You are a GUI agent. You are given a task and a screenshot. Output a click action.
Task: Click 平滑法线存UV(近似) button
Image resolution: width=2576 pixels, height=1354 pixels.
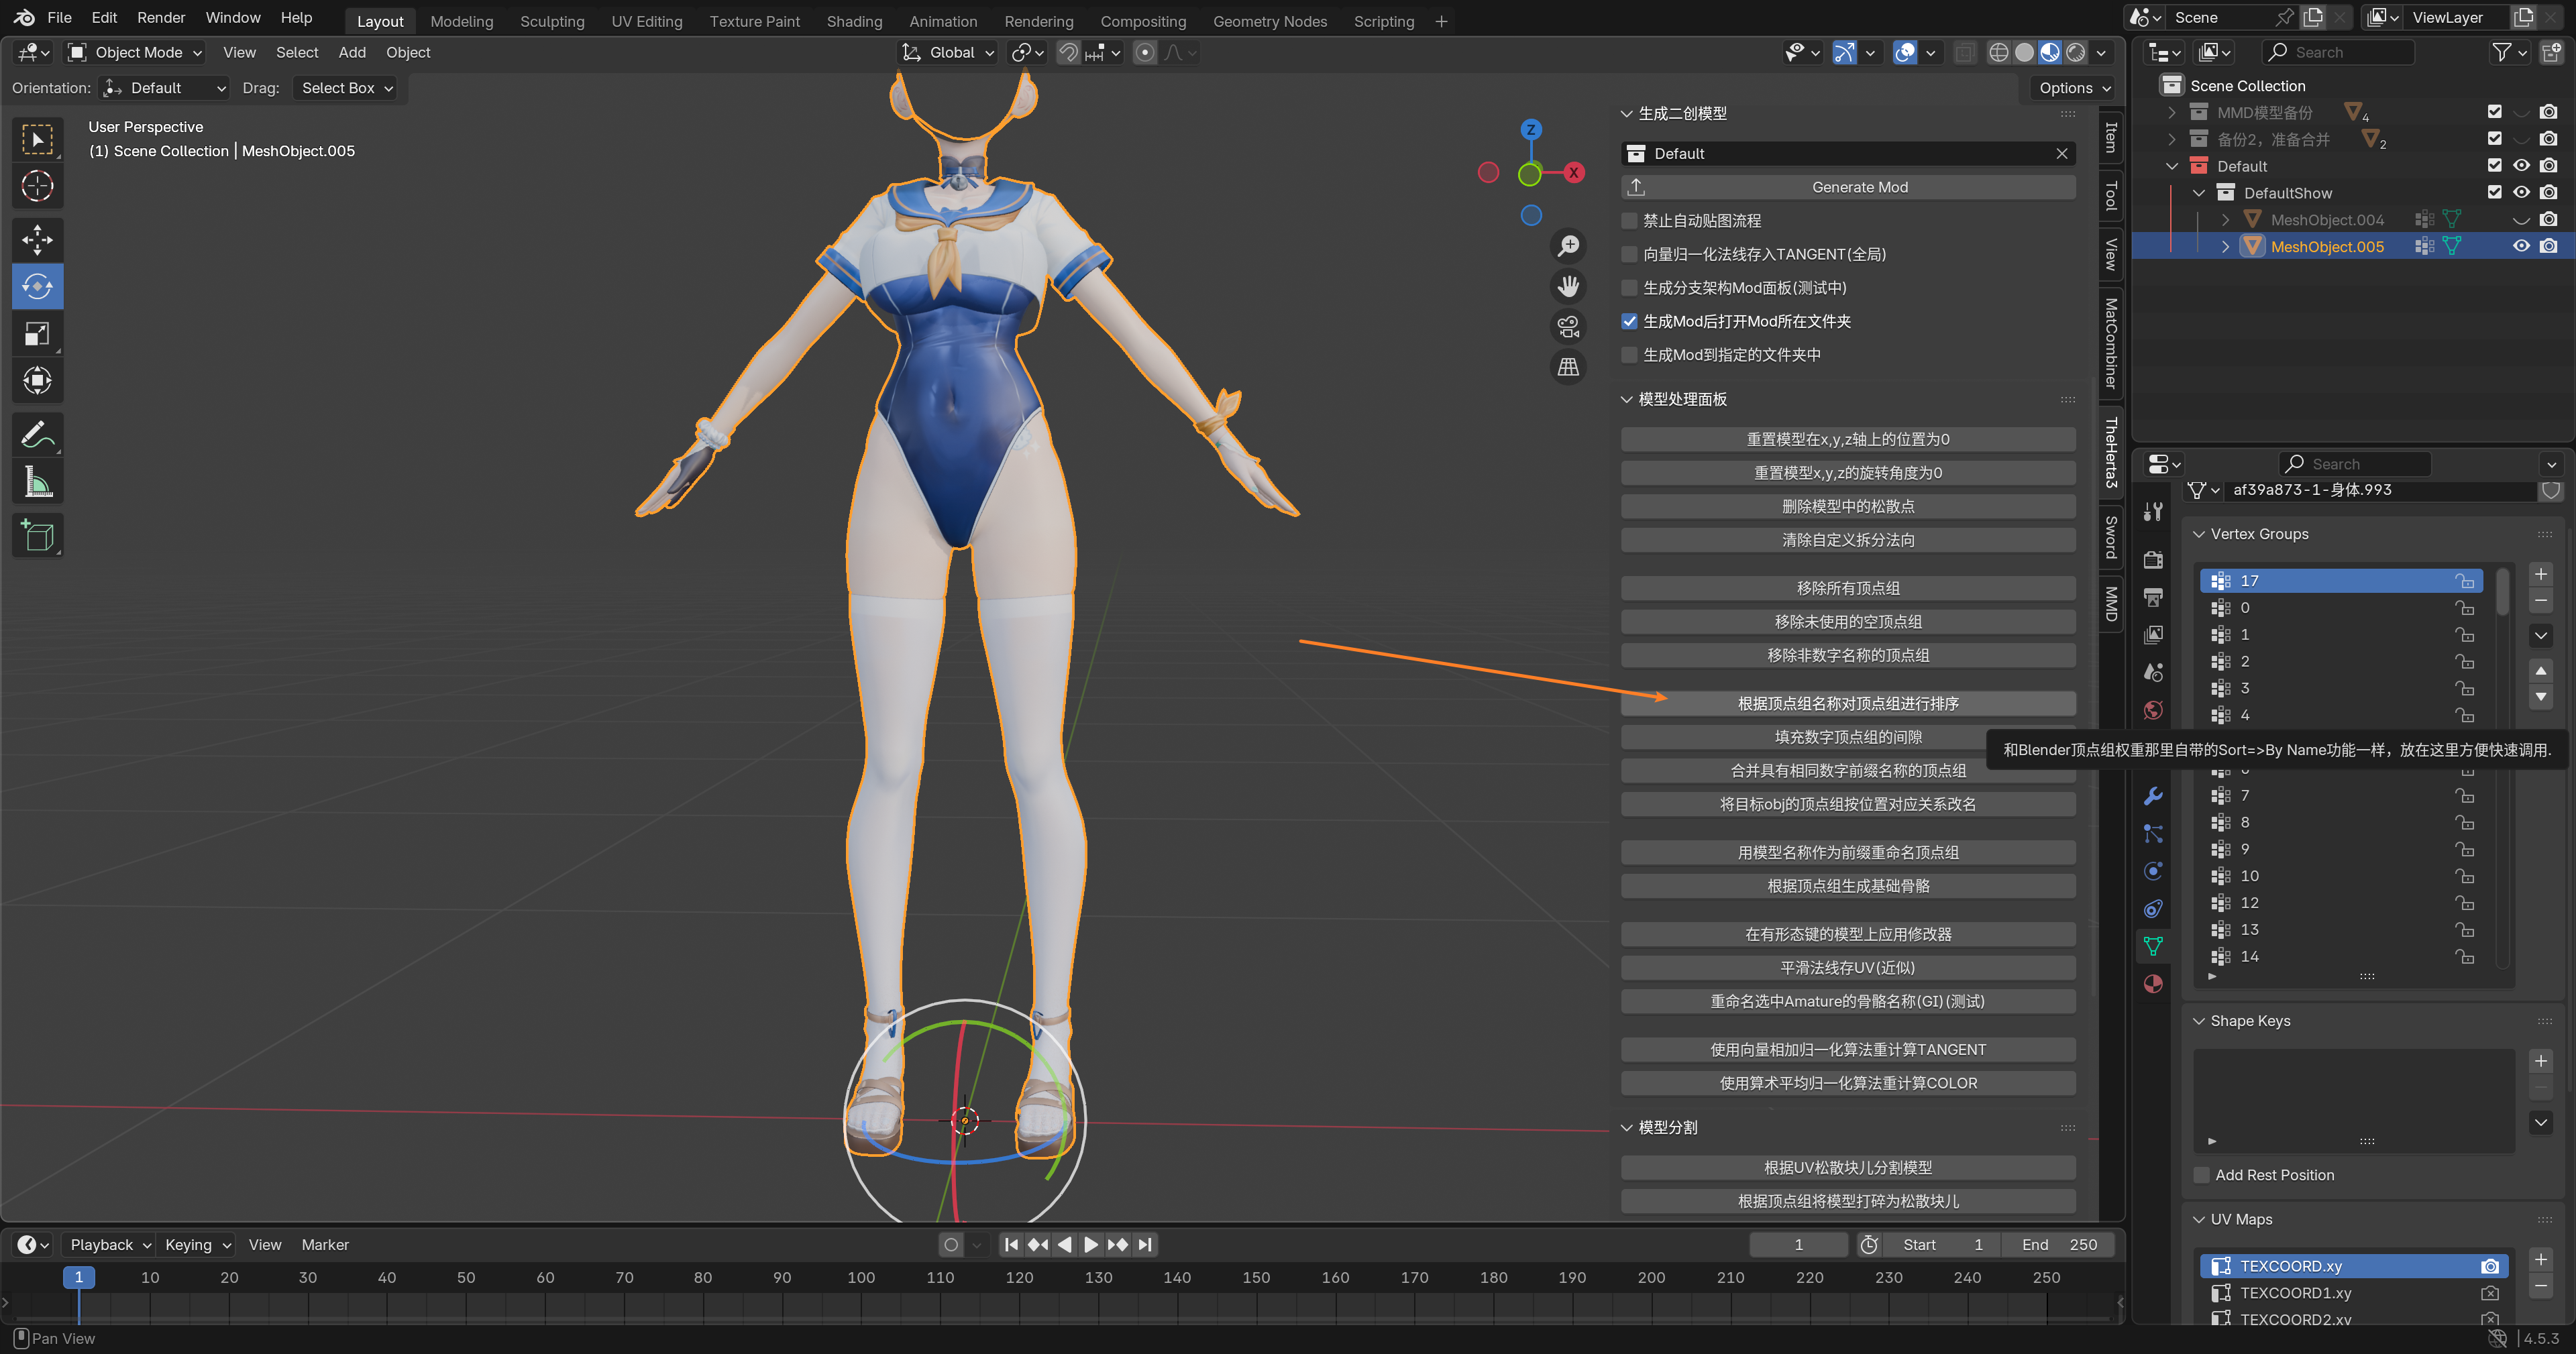pyautogui.click(x=1848, y=968)
